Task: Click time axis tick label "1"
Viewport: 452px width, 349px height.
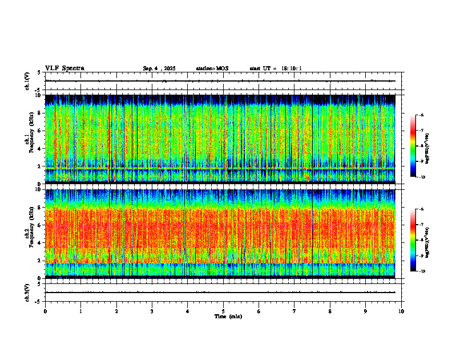Action: pyautogui.click(x=80, y=311)
